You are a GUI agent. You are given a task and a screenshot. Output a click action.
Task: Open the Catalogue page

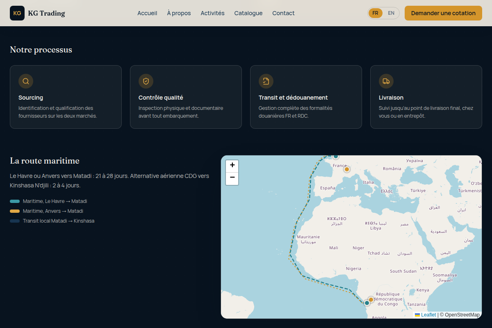[x=248, y=13]
